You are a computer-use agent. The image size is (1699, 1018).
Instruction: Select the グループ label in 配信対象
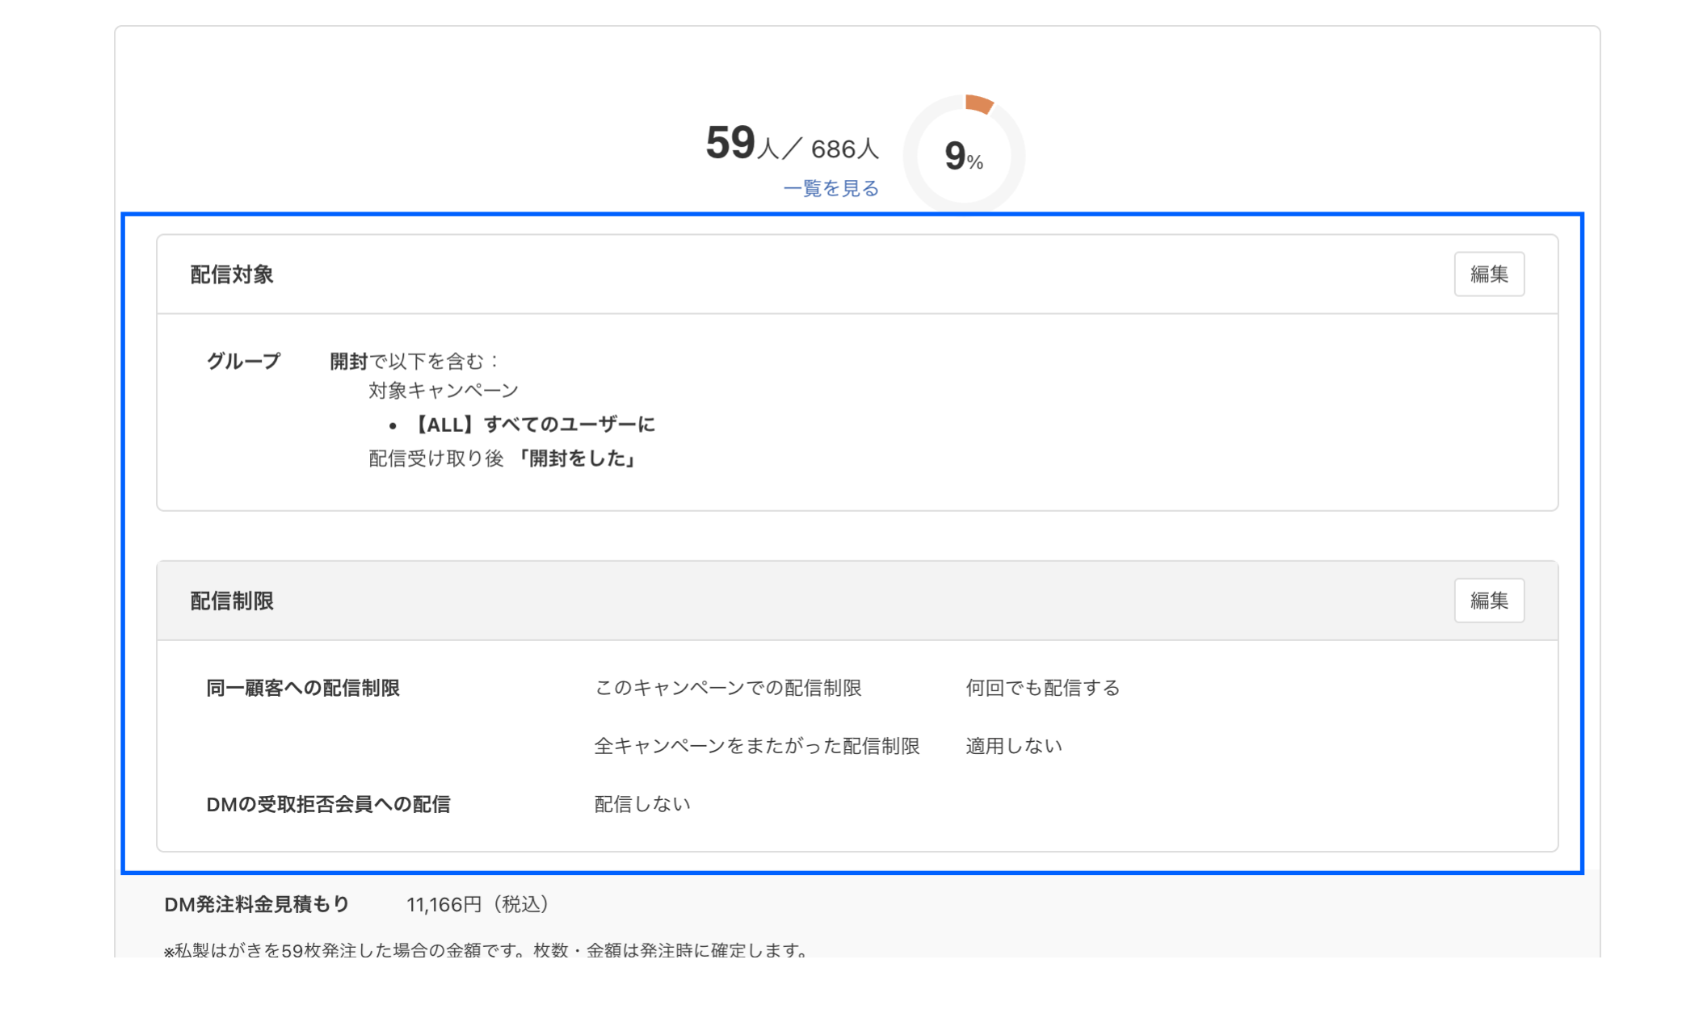[244, 362]
